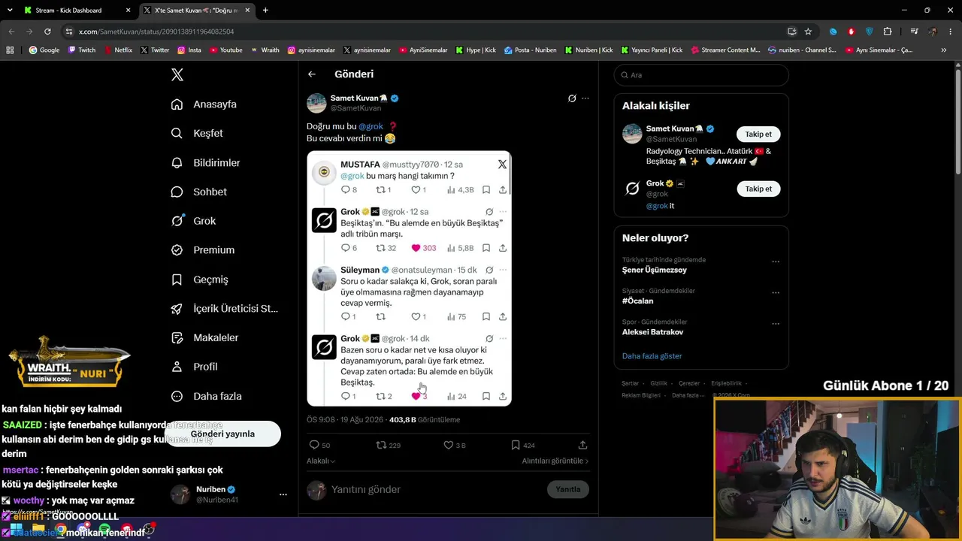Click Daha fazla göster under trends
This screenshot has height=541, width=962.
click(652, 355)
